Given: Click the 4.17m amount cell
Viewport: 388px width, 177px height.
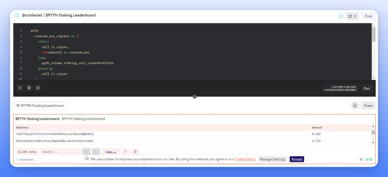Looking at the screenshot, I should coord(316,141).
